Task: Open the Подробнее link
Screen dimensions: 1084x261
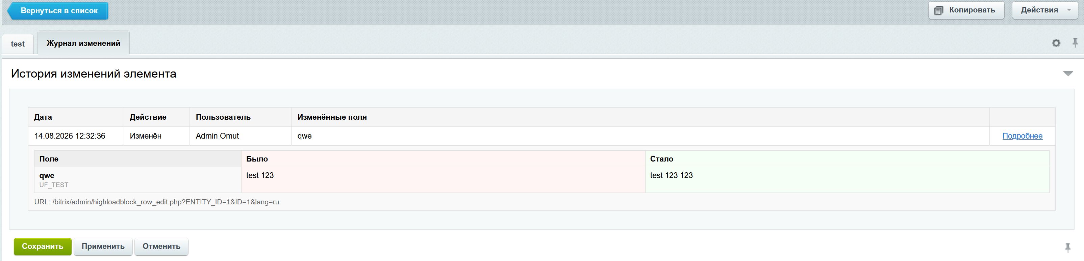Action: point(1022,136)
